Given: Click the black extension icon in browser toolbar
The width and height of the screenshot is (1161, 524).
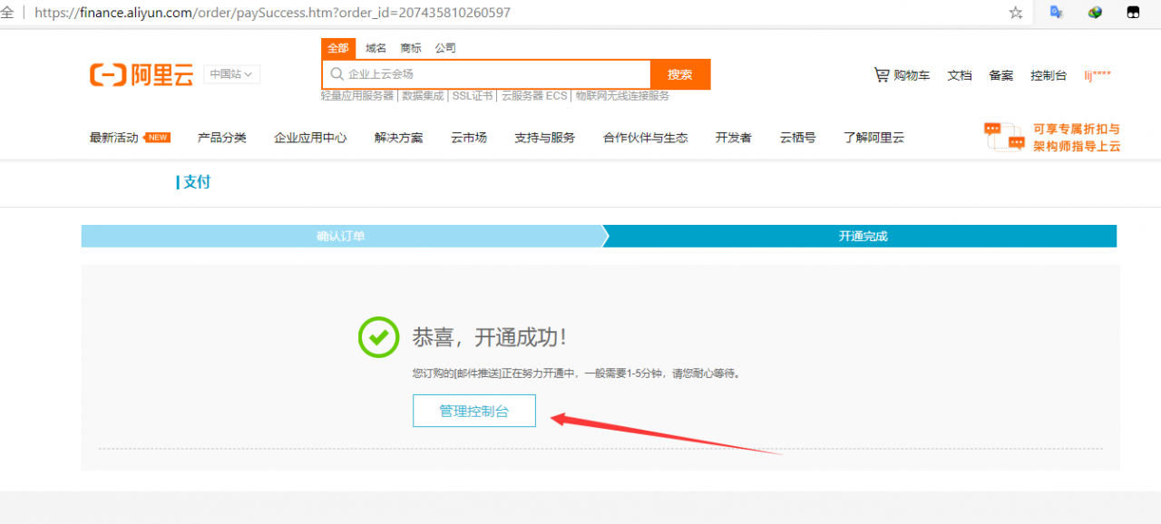Looking at the screenshot, I should [x=1133, y=13].
